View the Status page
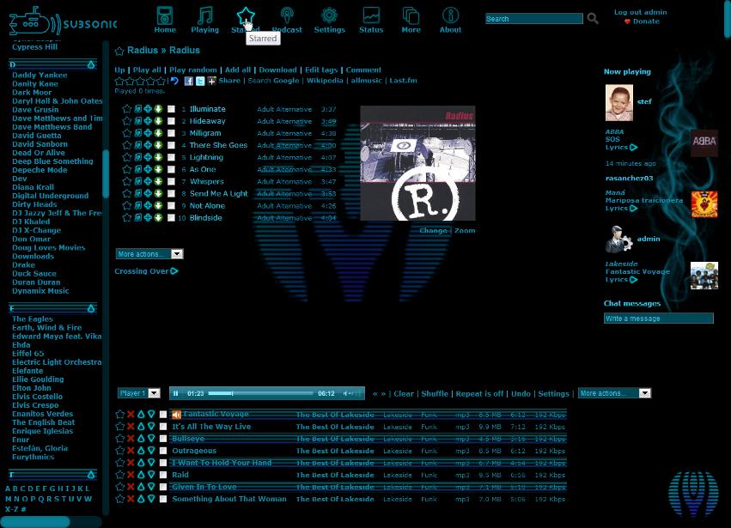Image resolution: width=731 pixels, height=528 pixels. (x=371, y=20)
